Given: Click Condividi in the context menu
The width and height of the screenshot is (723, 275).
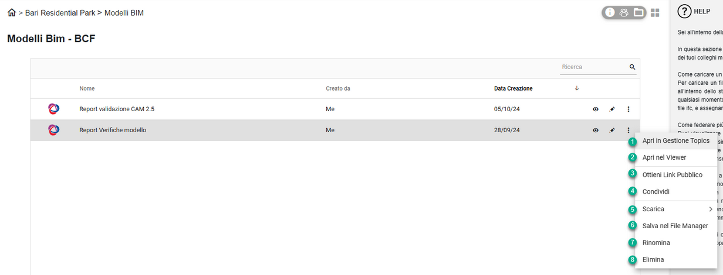Looking at the screenshot, I should pos(656,191).
